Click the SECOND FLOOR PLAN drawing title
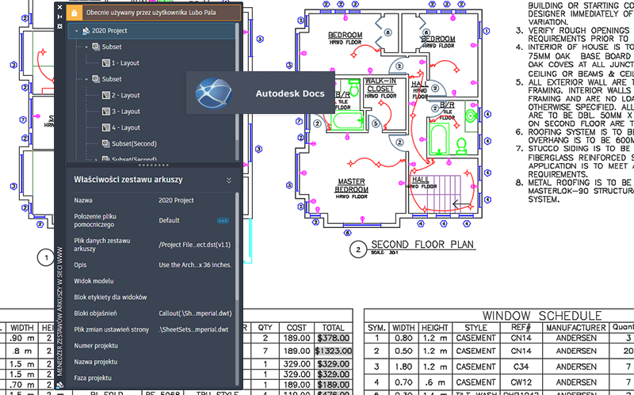 point(422,245)
